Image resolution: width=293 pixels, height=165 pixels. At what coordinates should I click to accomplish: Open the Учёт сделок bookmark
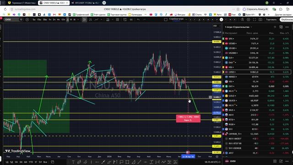pos(98,14)
